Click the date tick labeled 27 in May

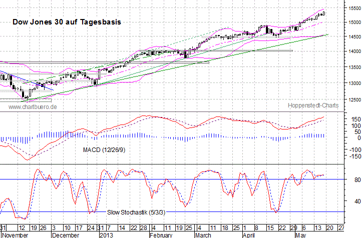pos(341,228)
